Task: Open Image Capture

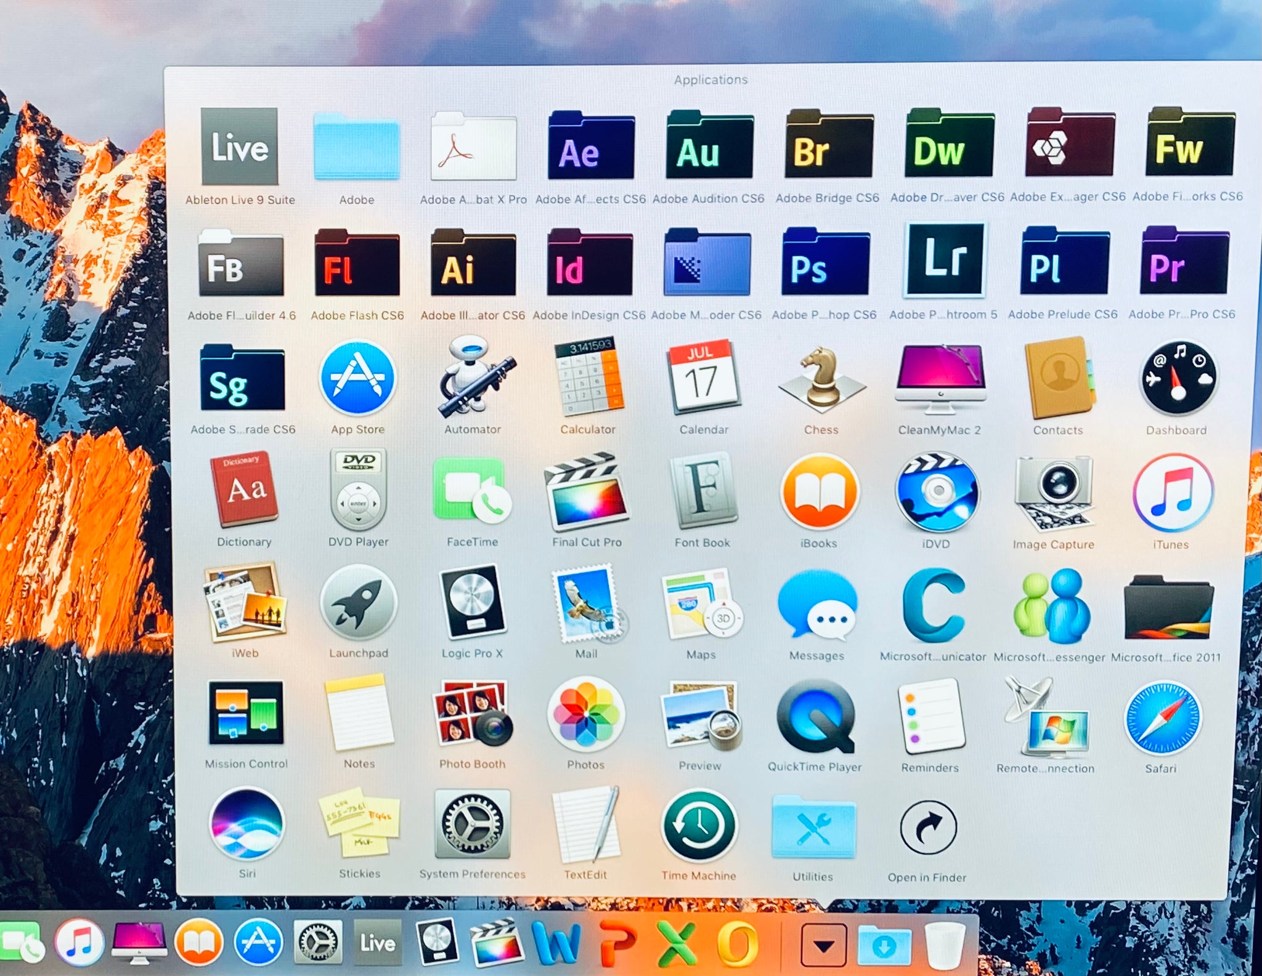Action: [1055, 494]
